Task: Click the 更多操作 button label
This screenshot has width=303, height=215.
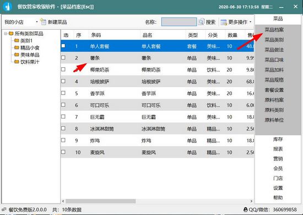Action: [x=238, y=22]
